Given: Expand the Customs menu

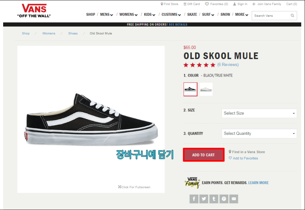Looking at the screenshot, I should 171,14.
